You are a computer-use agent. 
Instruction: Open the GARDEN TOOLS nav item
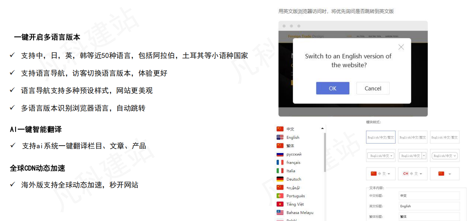tap(392, 36)
